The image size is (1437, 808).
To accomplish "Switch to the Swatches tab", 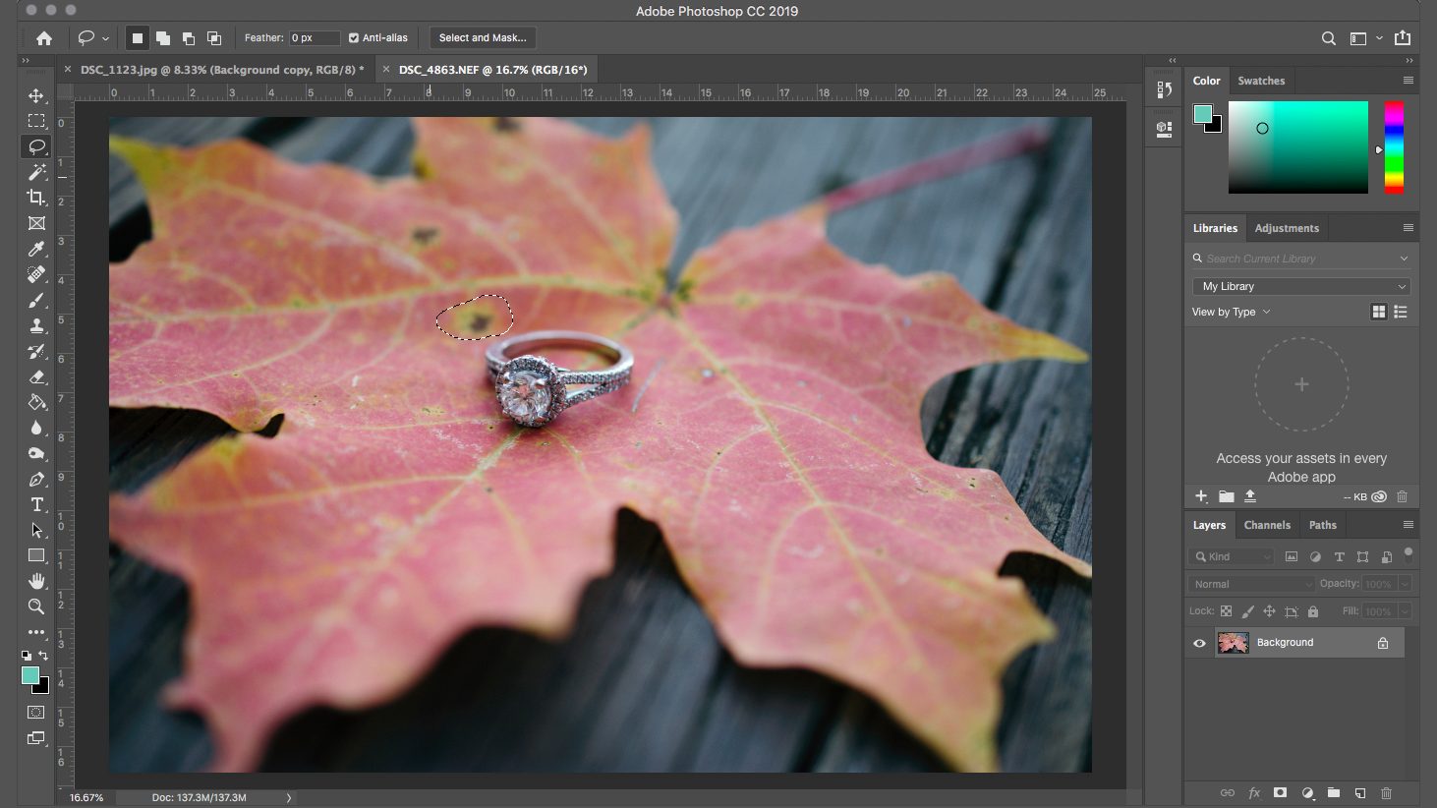I will tap(1261, 81).
